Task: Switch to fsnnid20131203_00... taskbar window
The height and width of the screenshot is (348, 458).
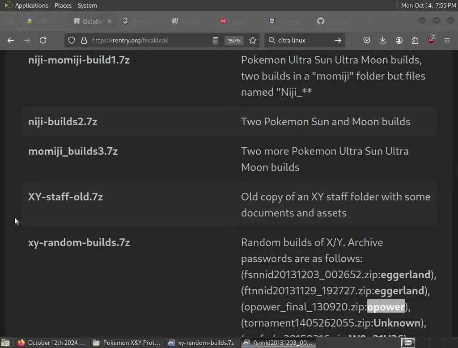Action: click(x=278, y=343)
